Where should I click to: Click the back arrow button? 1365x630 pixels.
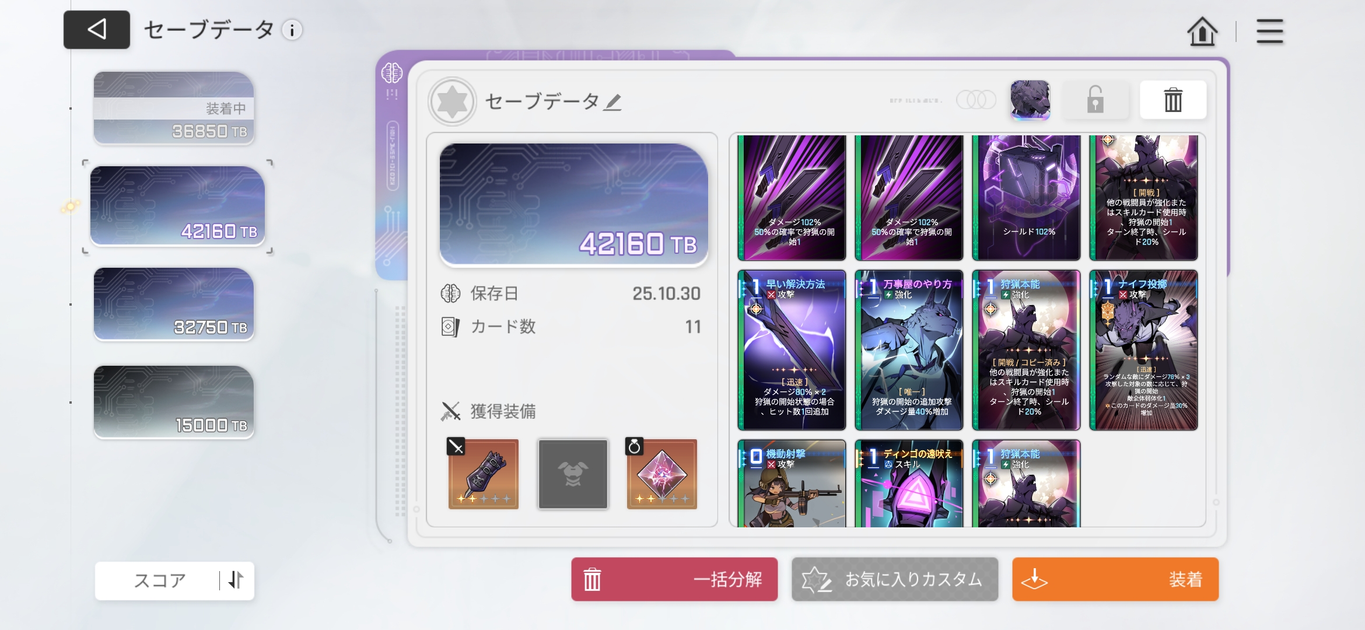(97, 29)
